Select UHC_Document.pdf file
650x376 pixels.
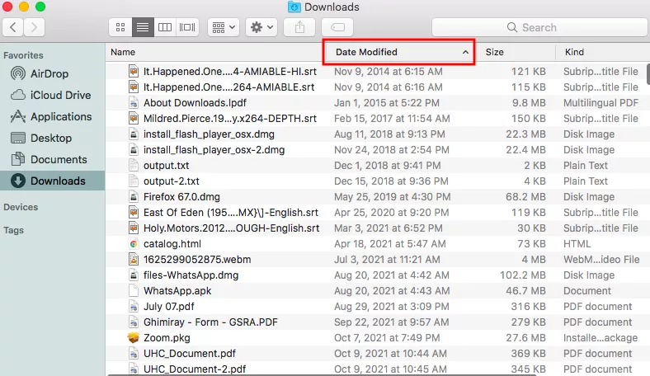click(190, 354)
